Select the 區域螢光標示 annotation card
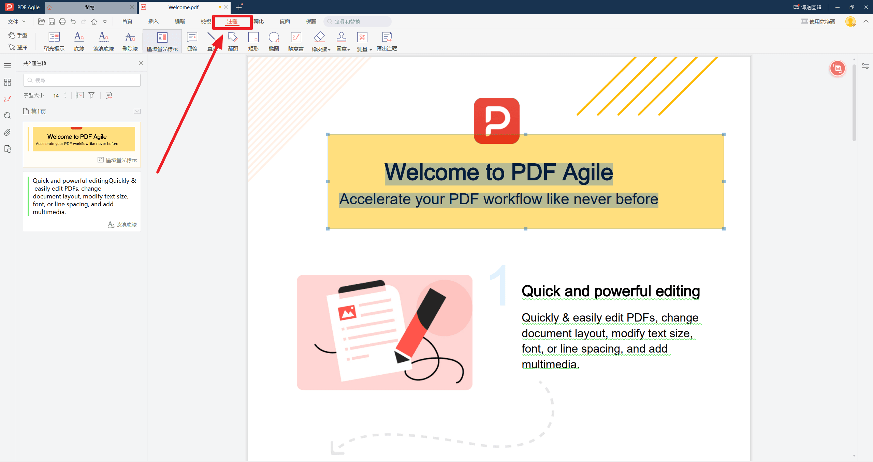The width and height of the screenshot is (873, 462). click(x=82, y=145)
